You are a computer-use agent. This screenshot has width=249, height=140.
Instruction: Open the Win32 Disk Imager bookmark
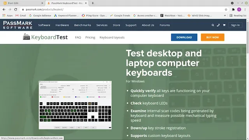pos(200,16)
